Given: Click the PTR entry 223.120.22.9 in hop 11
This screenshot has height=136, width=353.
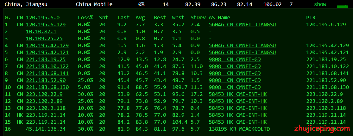Looking at the screenshot, I should point(325,95).
